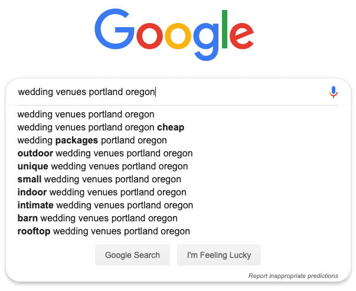Select the first suggestion "wedding venues portland oregon"

click(86, 114)
